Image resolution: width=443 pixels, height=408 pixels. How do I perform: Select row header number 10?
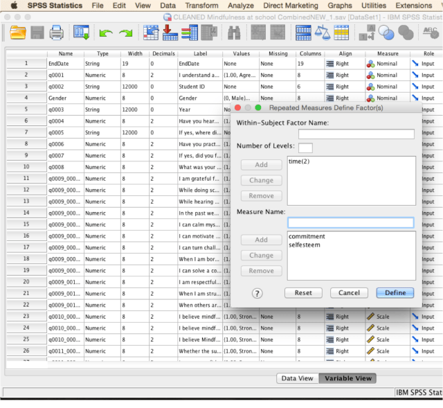click(26, 167)
